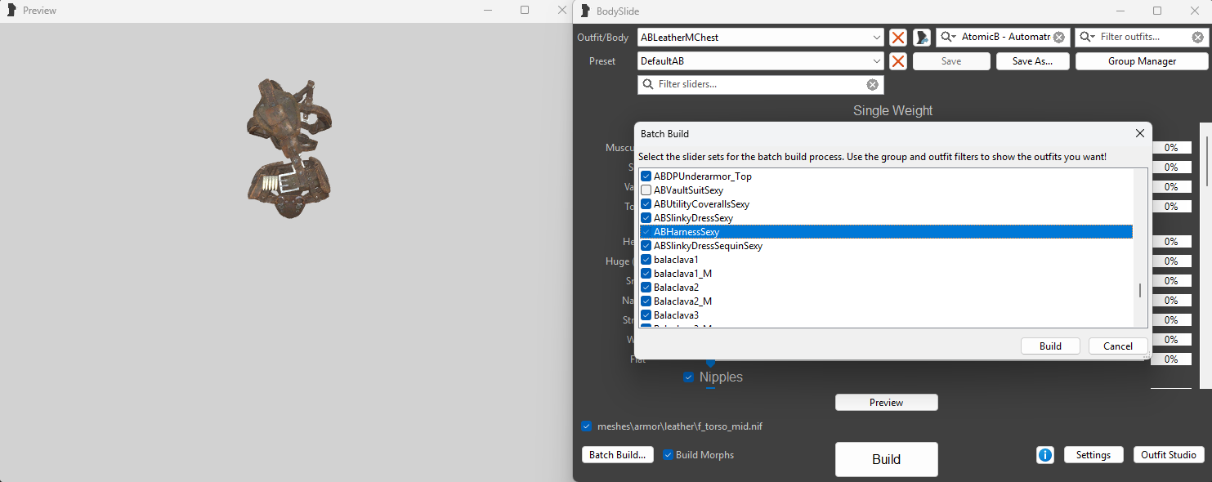The image size is (1212, 482).
Task: Uncheck ABSlinkyDressSequinSexy checkbox
Action: coord(646,246)
